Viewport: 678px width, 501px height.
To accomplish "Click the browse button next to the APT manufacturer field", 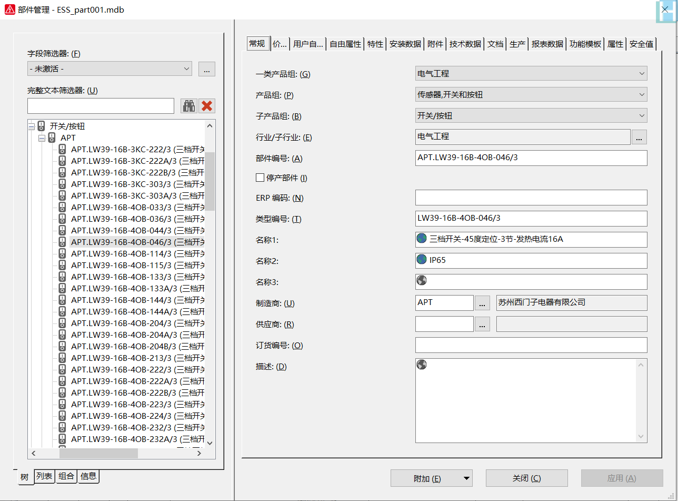I will pyautogui.click(x=482, y=303).
